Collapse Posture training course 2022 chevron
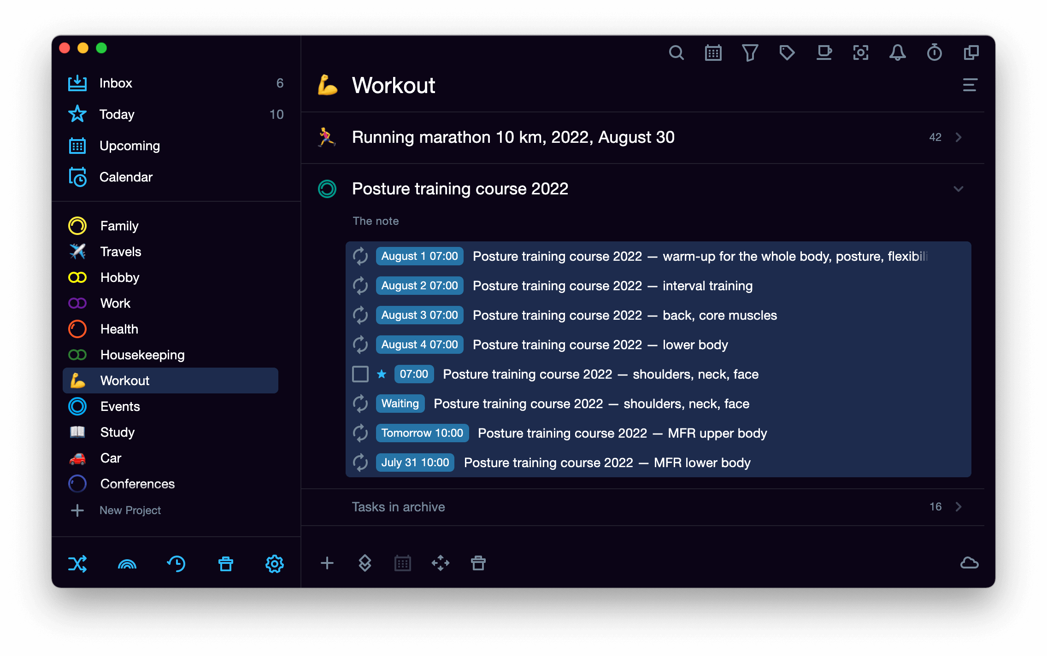1047x656 pixels. pos(959,189)
